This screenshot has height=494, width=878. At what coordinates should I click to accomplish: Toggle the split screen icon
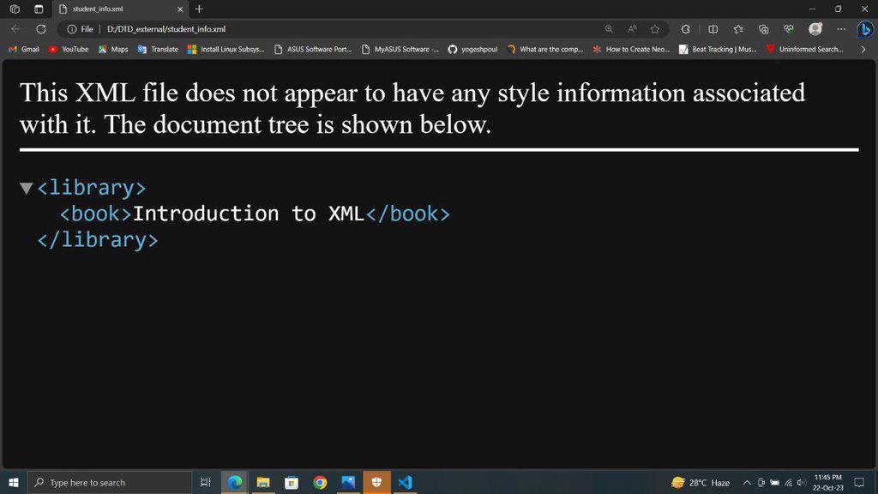(713, 29)
